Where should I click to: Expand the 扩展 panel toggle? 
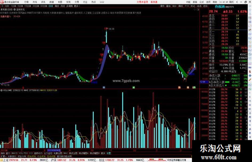(x=3, y=156)
